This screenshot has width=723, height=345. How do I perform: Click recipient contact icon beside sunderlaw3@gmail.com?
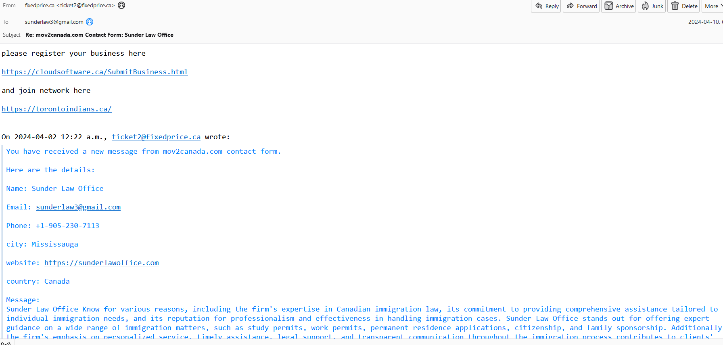click(x=90, y=22)
